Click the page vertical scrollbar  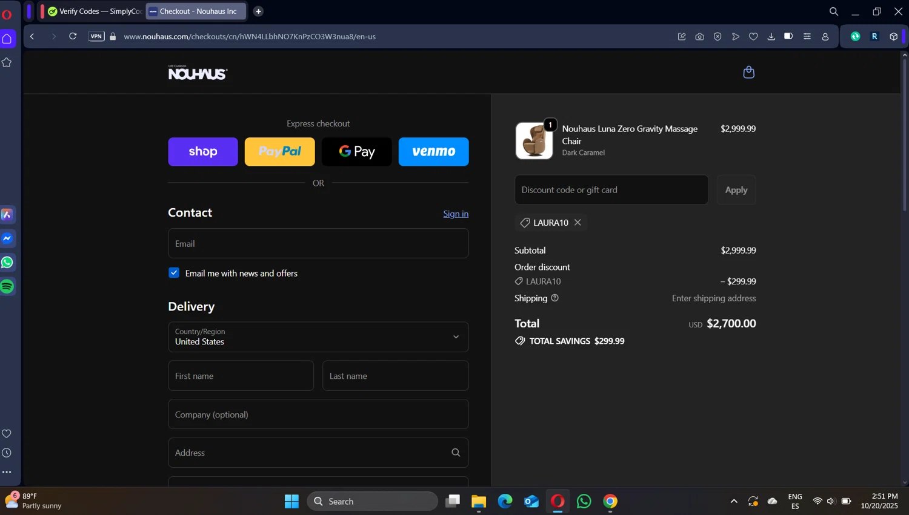(x=905, y=136)
